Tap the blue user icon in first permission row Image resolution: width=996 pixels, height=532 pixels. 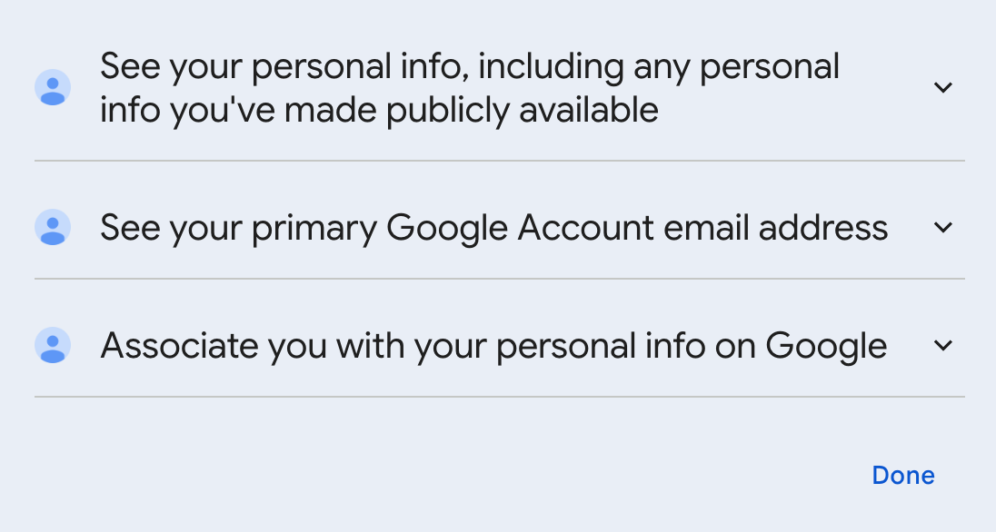(x=53, y=88)
